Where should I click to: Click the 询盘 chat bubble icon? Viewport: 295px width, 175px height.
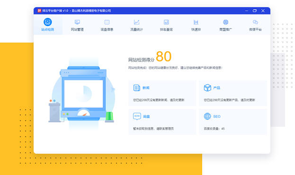tap(137, 116)
